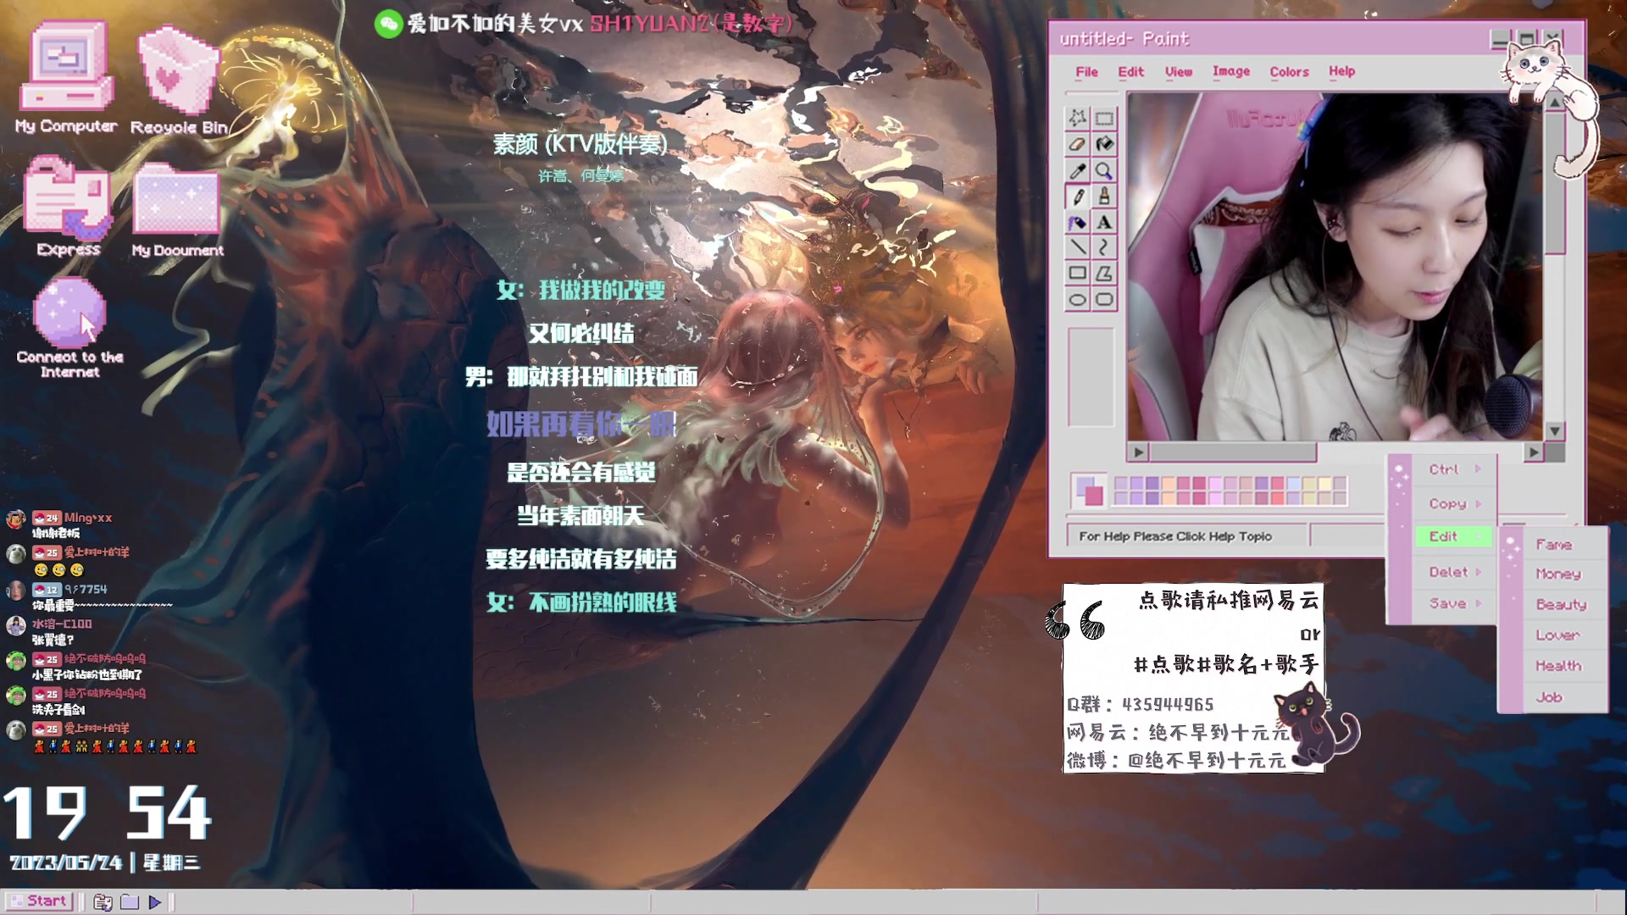The width and height of the screenshot is (1627, 915).
Task: Expand the Copy context menu entry
Action: 1454,503
